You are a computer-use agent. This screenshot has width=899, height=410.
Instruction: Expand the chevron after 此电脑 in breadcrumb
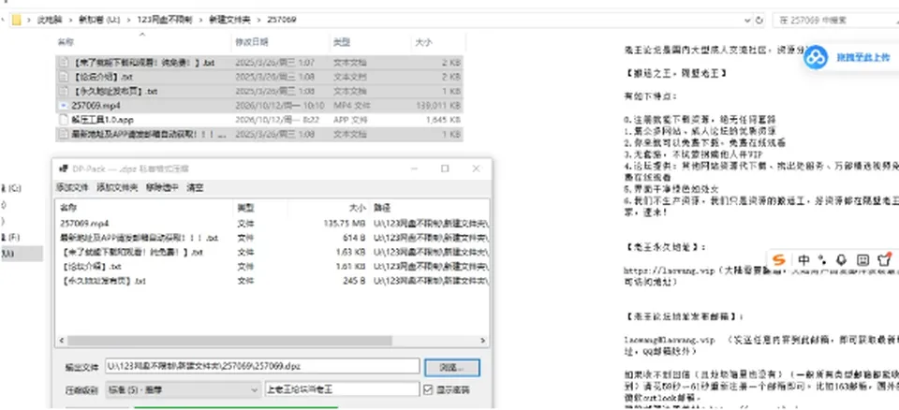[72, 20]
